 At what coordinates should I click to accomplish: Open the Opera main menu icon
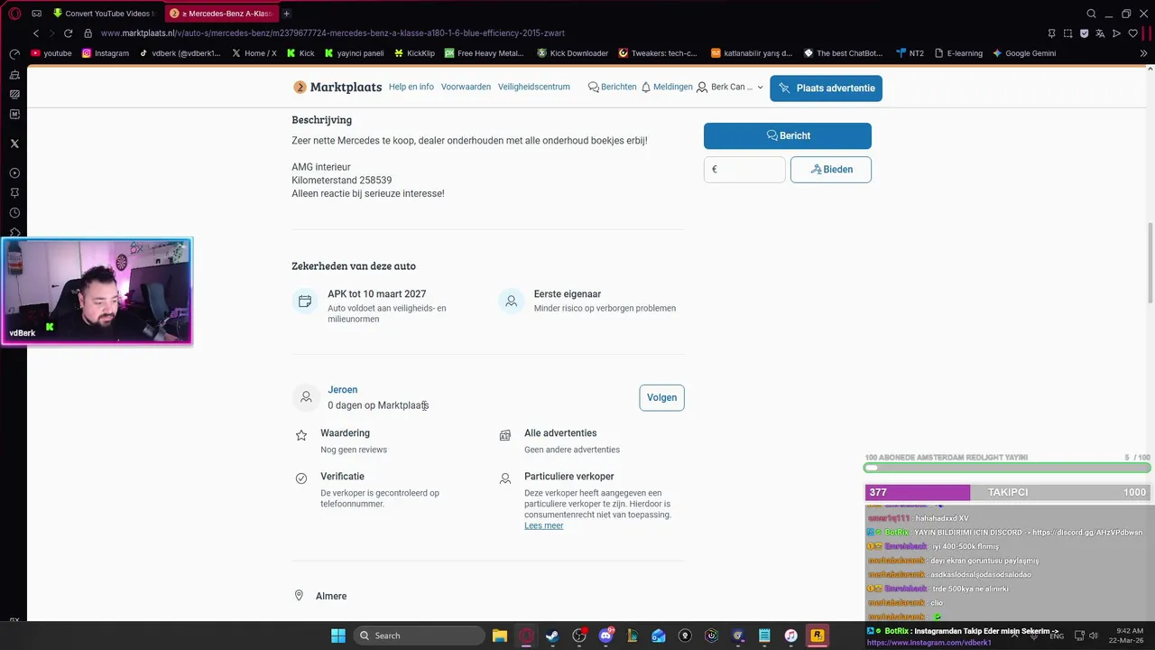[x=14, y=14]
